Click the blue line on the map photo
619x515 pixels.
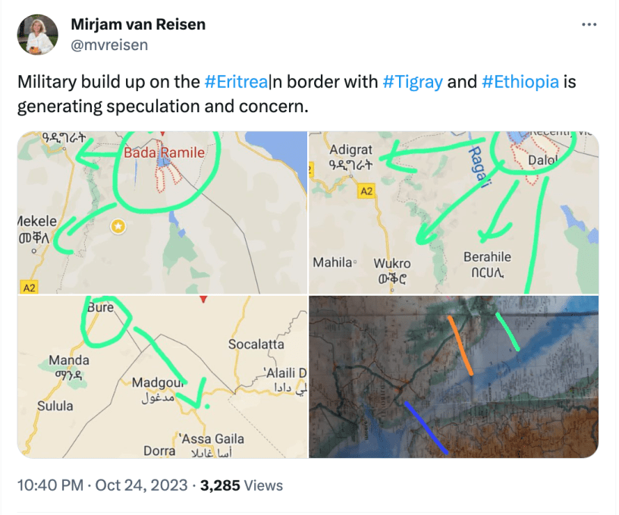click(425, 428)
